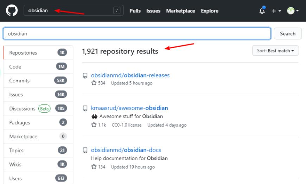Open Marketplace in the top navigation
This screenshot has width=306, height=184.
click(180, 11)
